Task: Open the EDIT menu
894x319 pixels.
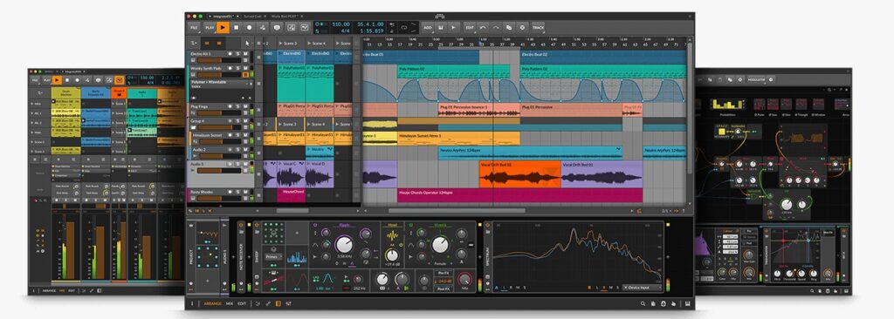Action: click(469, 27)
